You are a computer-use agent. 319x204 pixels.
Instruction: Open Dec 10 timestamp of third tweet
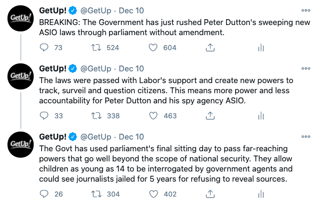pyautogui.click(x=131, y=137)
